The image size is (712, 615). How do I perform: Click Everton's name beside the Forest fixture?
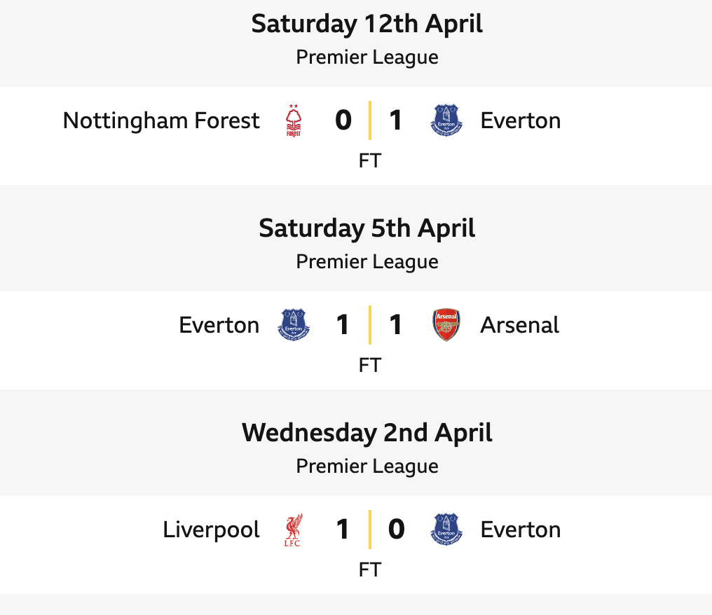520,120
